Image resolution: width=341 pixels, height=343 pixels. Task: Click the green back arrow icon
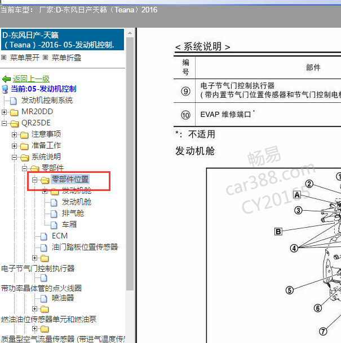(6, 79)
